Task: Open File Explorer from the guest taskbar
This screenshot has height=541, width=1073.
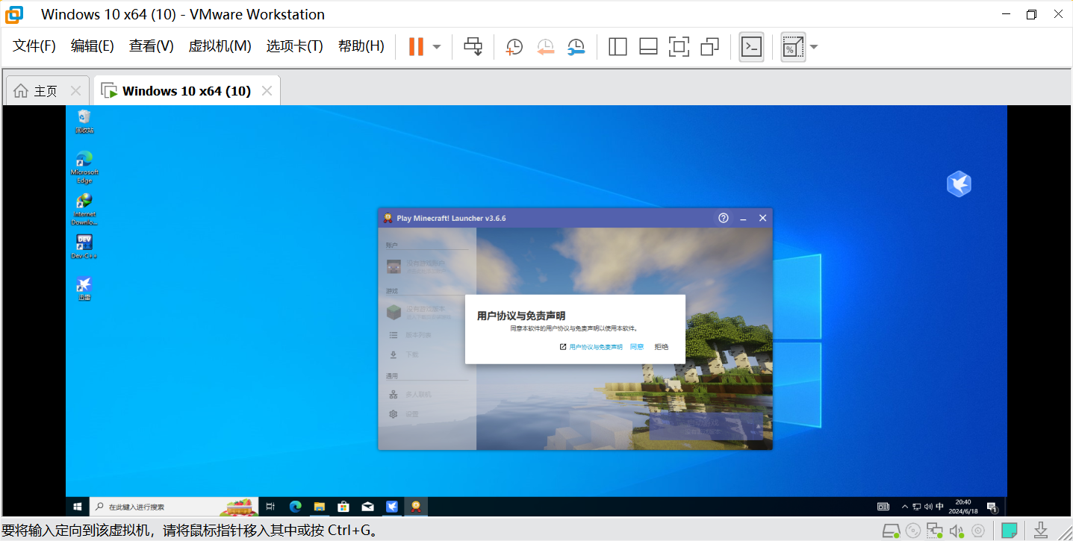Action: (319, 507)
